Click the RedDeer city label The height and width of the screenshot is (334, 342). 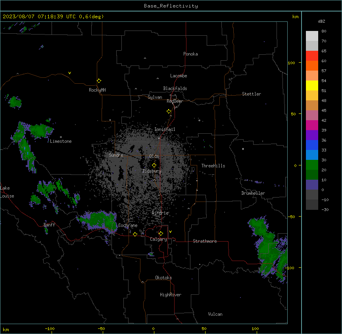pos(175,101)
